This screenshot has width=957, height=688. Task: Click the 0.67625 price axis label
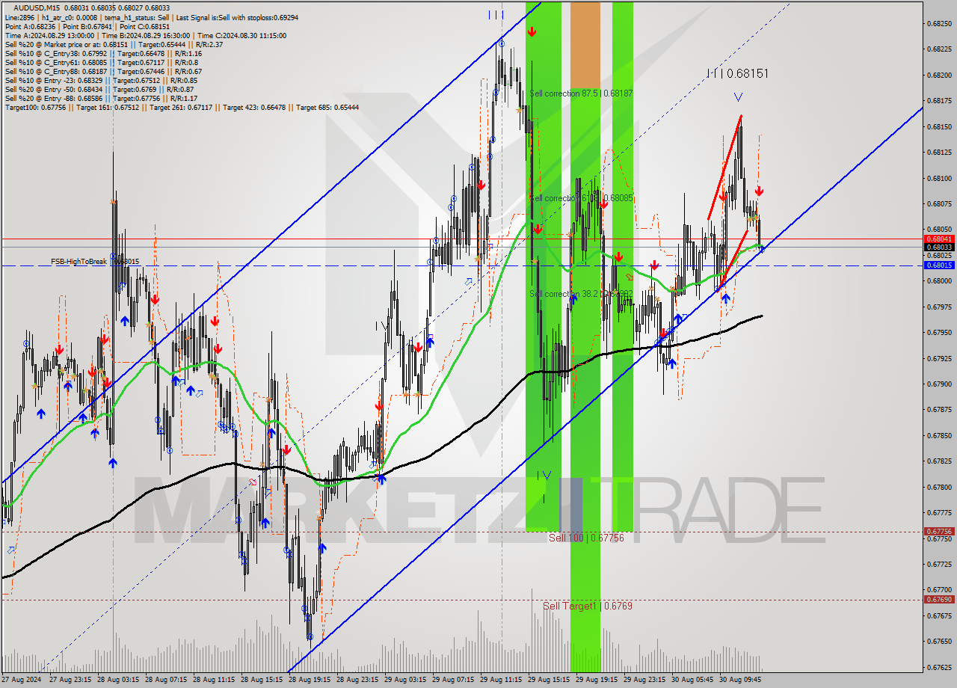939,667
